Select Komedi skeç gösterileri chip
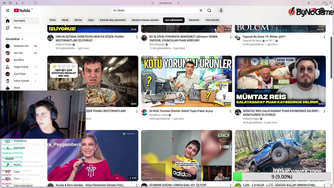Image resolution: width=334 pixels, height=188 pixels. tap(113, 20)
